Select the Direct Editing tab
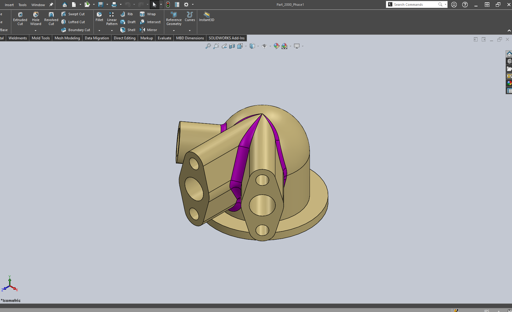Image resolution: width=512 pixels, height=312 pixels. (x=125, y=38)
